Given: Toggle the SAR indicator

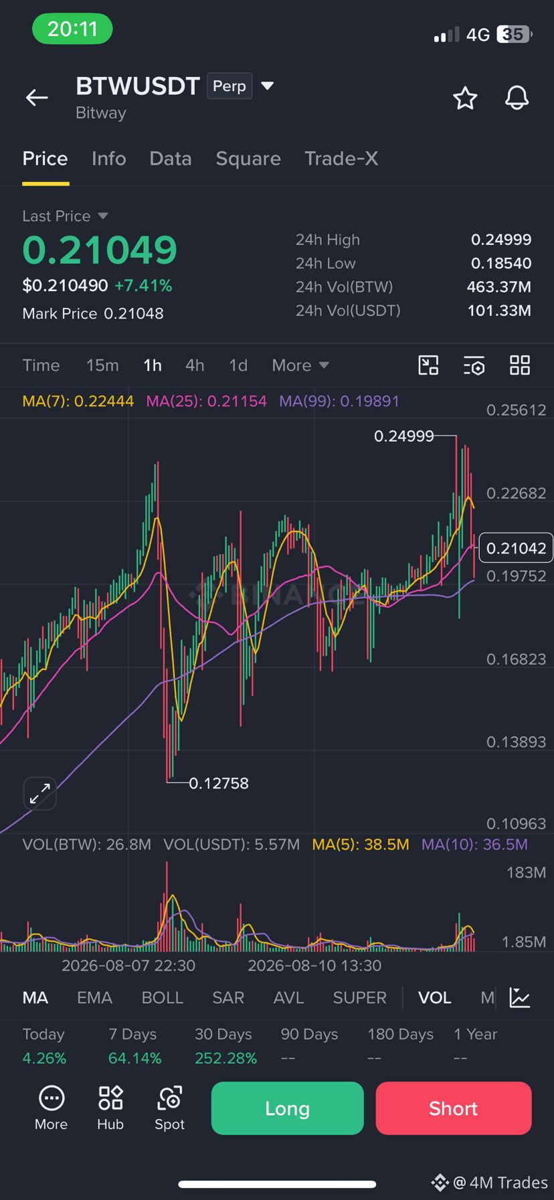Looking at the screenshot, I should 228,998.
